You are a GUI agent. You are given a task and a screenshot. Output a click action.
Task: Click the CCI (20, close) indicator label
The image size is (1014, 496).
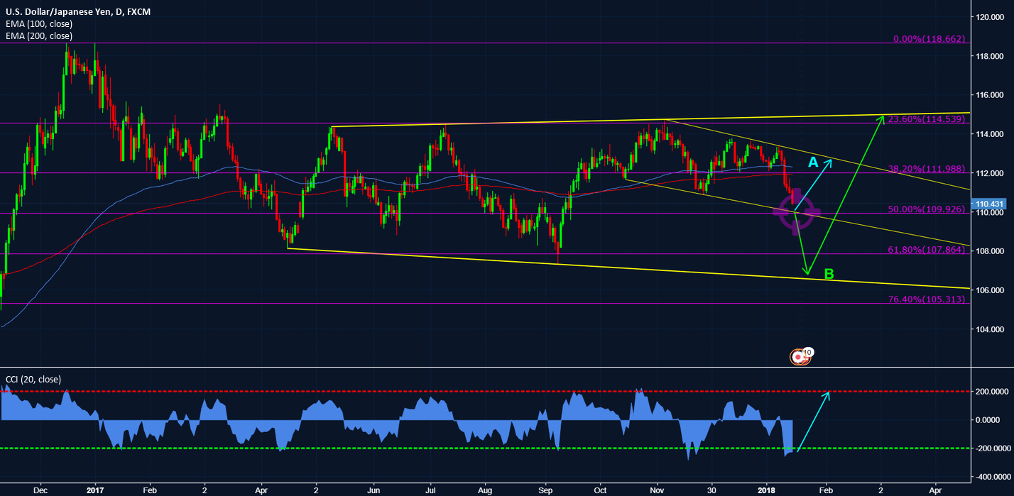33,380
